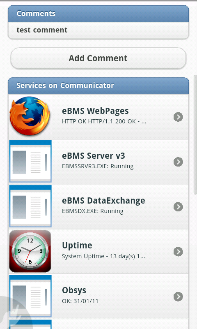
Task: Tap the Add Comment button
Action: 98,58
